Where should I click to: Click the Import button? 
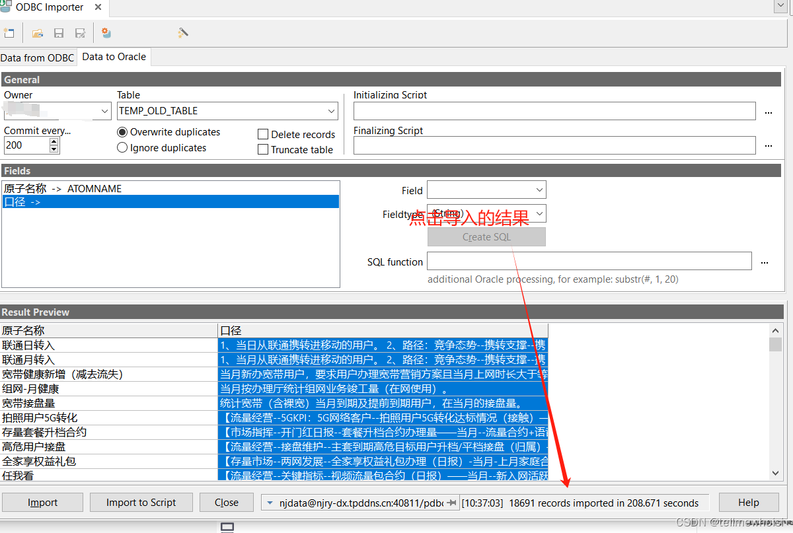[x=42, y=502]
